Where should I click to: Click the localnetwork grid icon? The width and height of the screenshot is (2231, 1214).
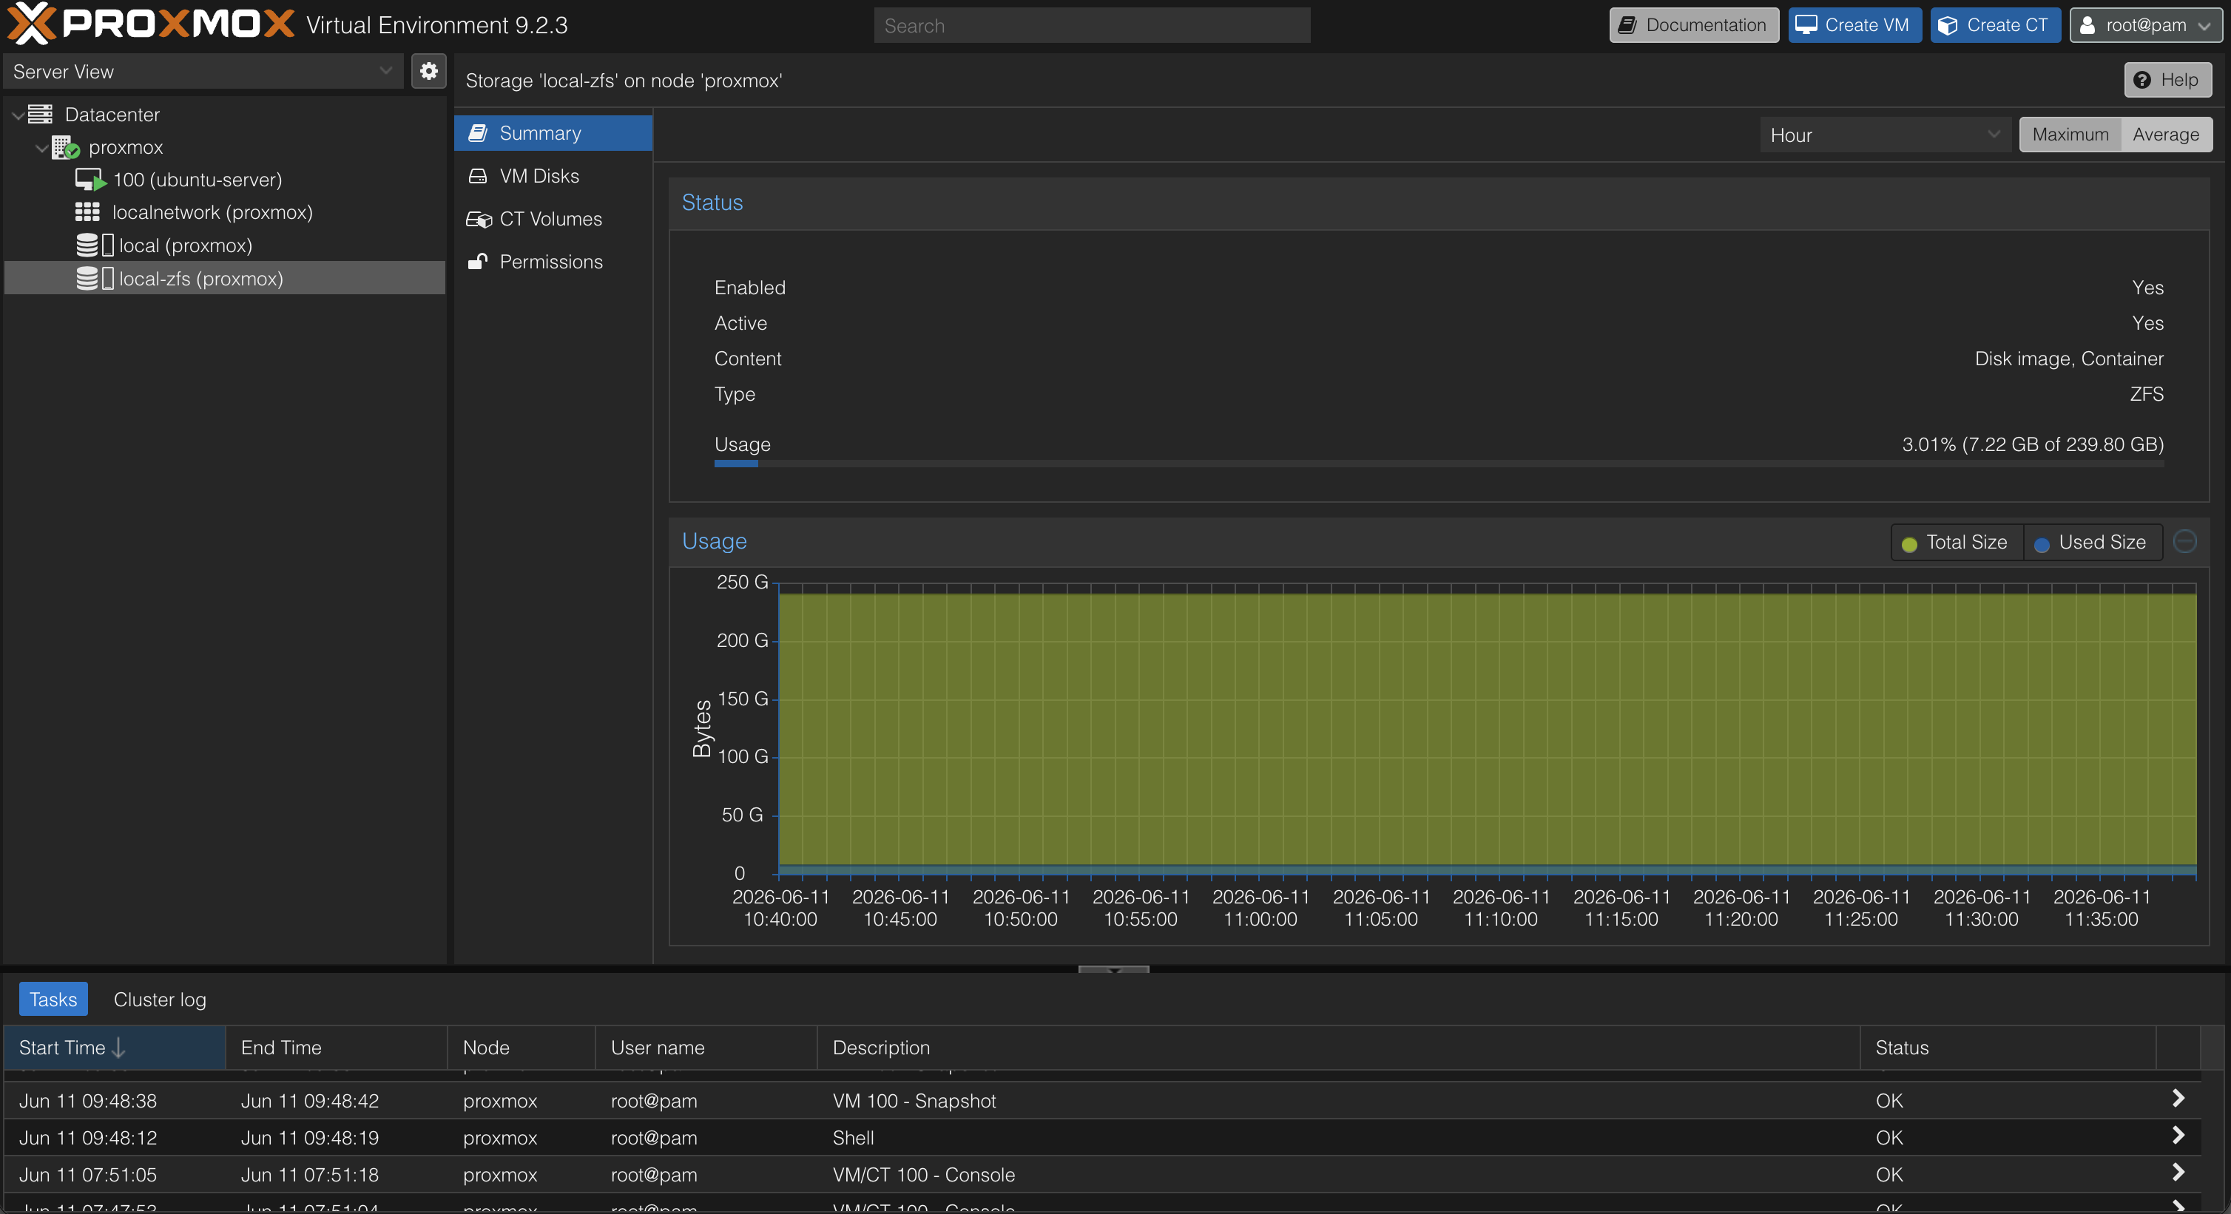tap(87, 212)
